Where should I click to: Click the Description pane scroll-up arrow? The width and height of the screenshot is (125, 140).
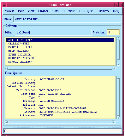118,78
